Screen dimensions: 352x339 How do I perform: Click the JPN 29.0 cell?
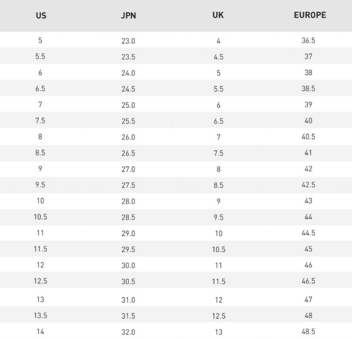128,233
